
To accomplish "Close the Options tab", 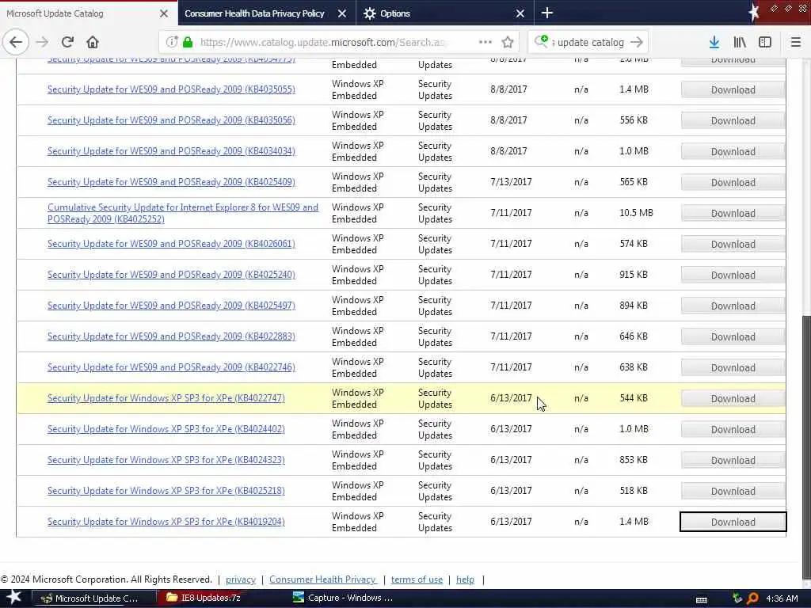I will 520,13.
